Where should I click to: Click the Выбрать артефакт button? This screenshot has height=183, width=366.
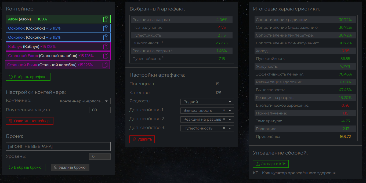(x=28, y=77)
